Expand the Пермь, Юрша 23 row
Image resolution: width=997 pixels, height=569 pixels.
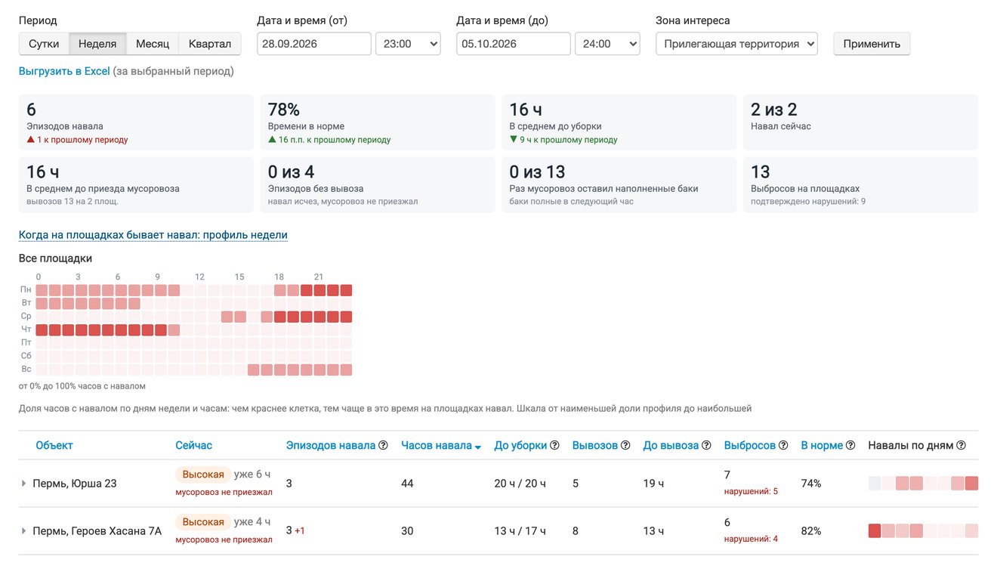tap(23, 484)
